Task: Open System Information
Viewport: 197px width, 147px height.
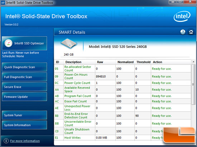Action: (24, 125)
